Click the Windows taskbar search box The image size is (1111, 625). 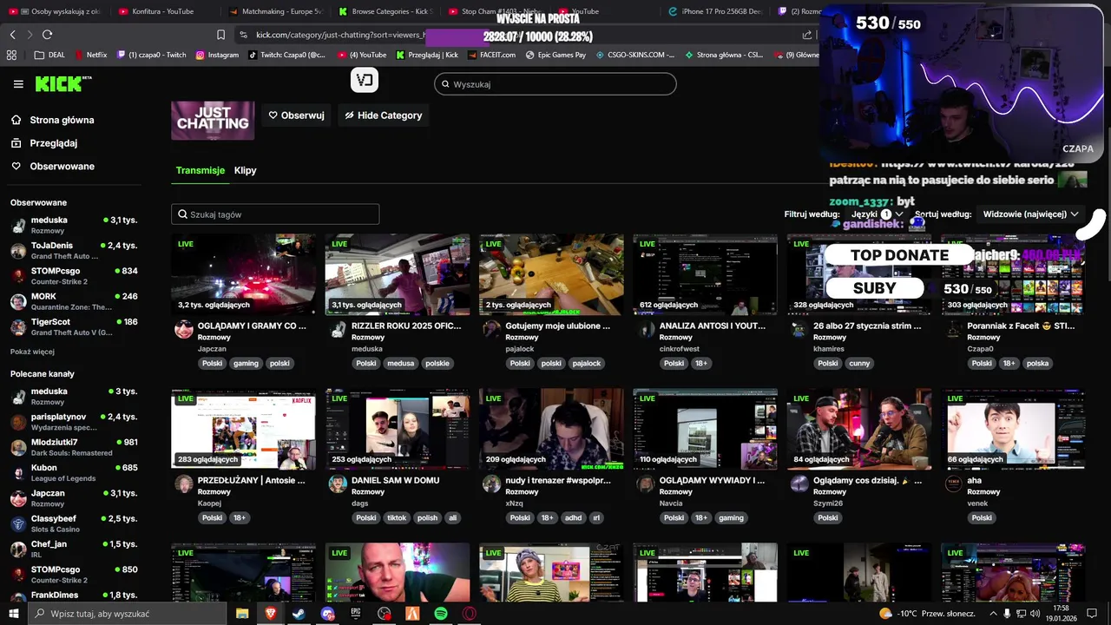coord(128,614)
